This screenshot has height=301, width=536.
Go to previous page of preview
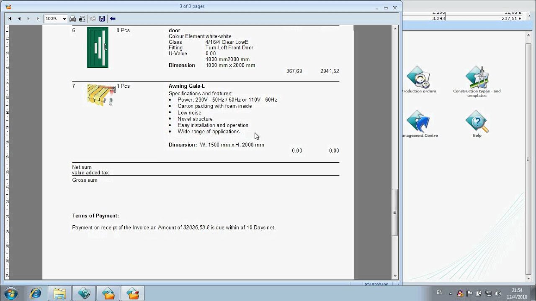(19, 19)
